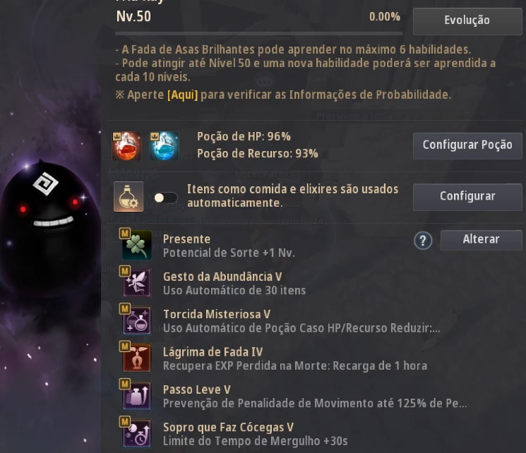The width and height of the screenshot is (526, 453).
Task: Toggle automatic food and elixir usage switch
Action: click(x=165, y=198)
